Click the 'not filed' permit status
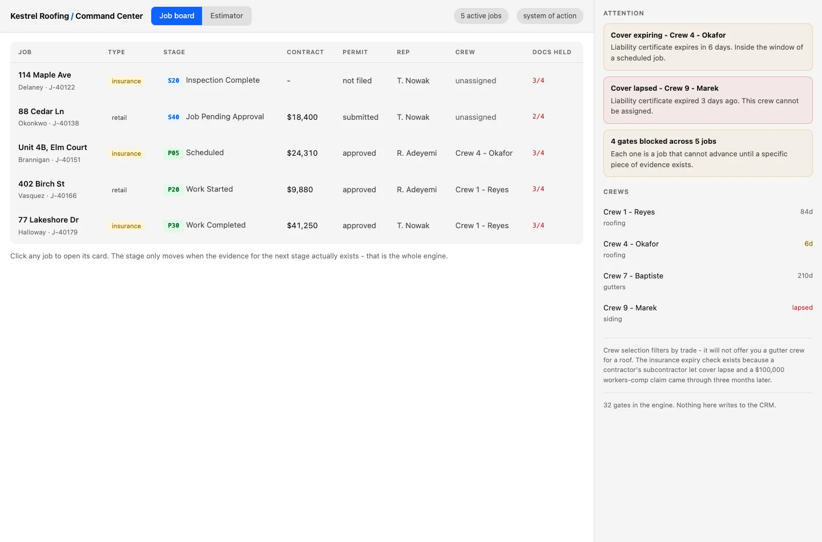This screenshot has width=822, height=542. (357, 80)
